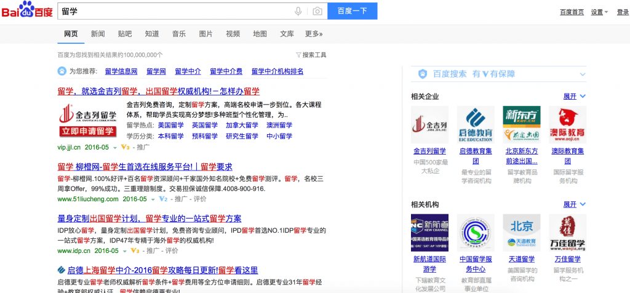
Task: Click the 百度一下 search button
Action: pyautogui.click(x=353, y=11)
